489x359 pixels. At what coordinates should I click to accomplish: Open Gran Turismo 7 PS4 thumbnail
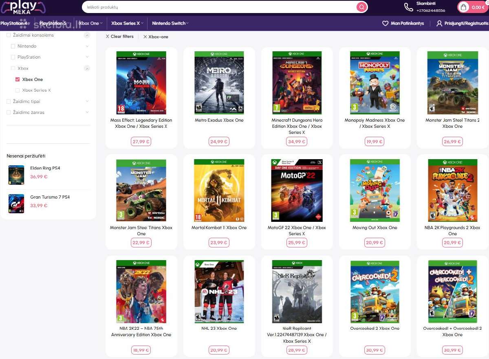16,204
